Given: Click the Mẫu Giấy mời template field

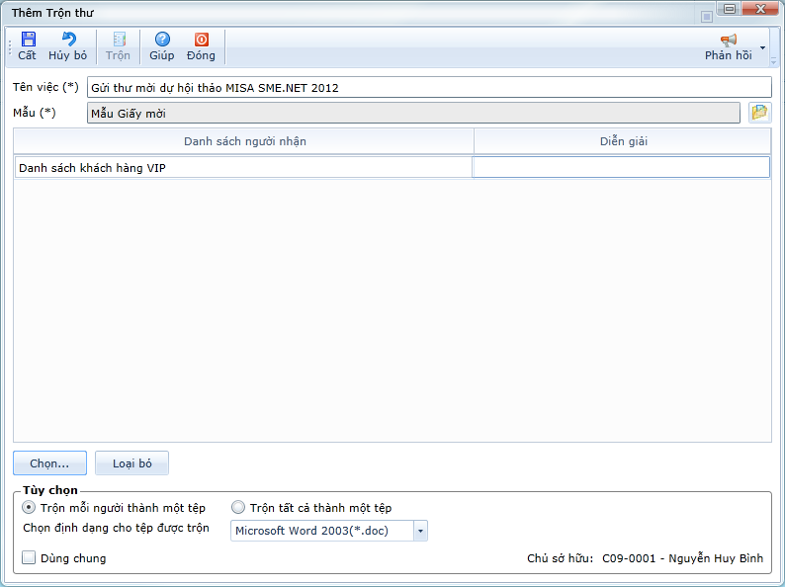Looking at the screenshot, I should [x=412, y=113].
